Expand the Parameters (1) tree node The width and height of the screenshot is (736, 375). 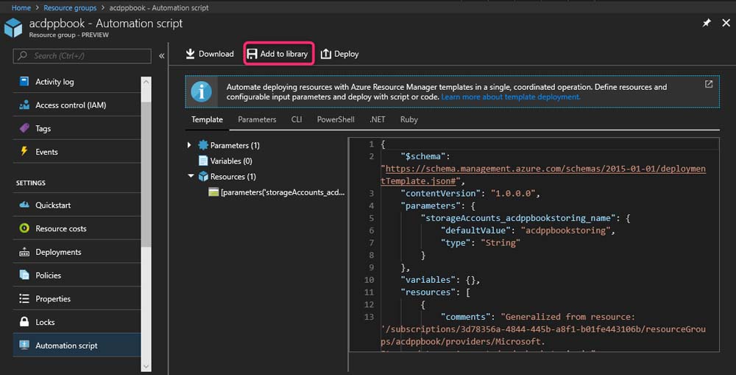(190, 146)
